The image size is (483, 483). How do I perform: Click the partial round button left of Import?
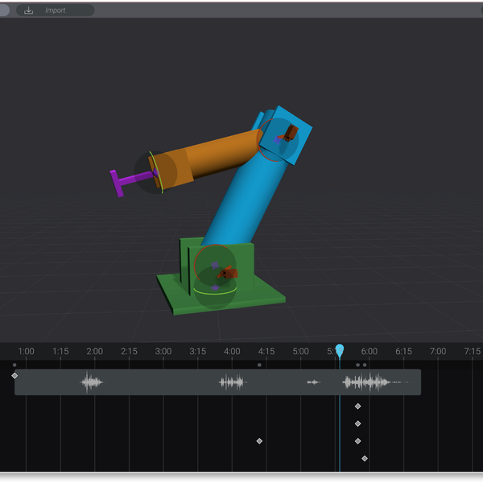pyautogui.click(x=4, y=10)
